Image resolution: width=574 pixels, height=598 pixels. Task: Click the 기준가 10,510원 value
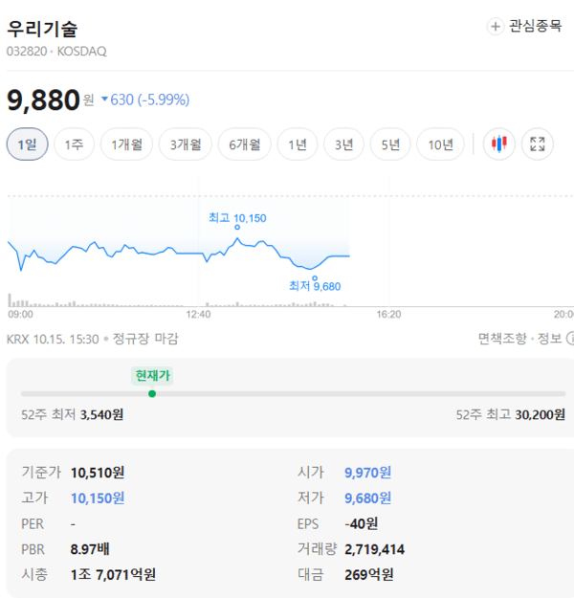coord(98,473)
